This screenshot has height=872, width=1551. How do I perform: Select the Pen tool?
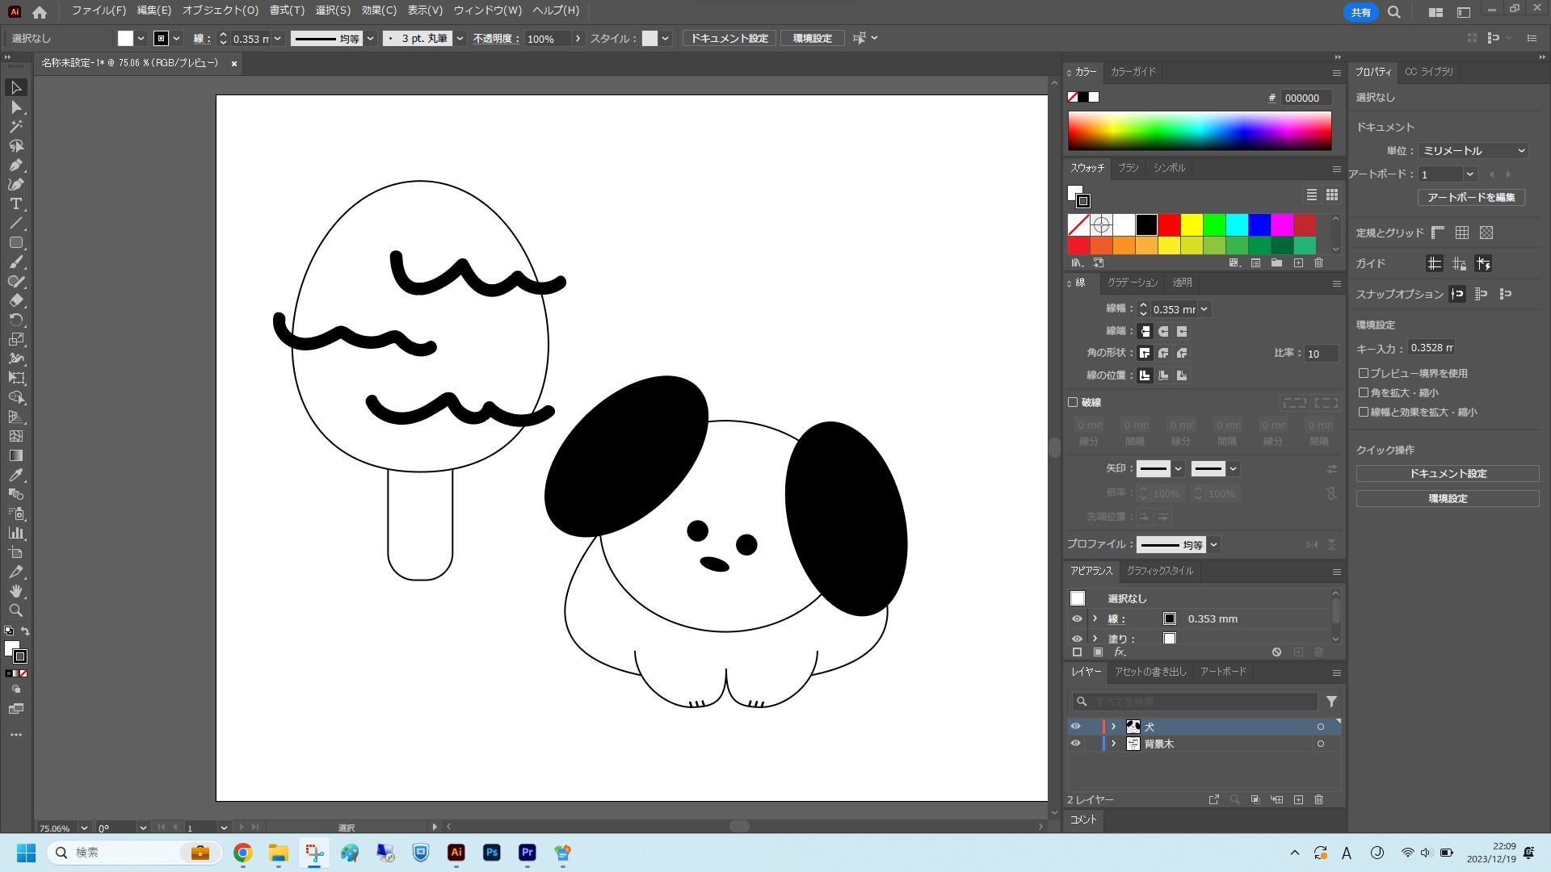click(x=15, y=165)
